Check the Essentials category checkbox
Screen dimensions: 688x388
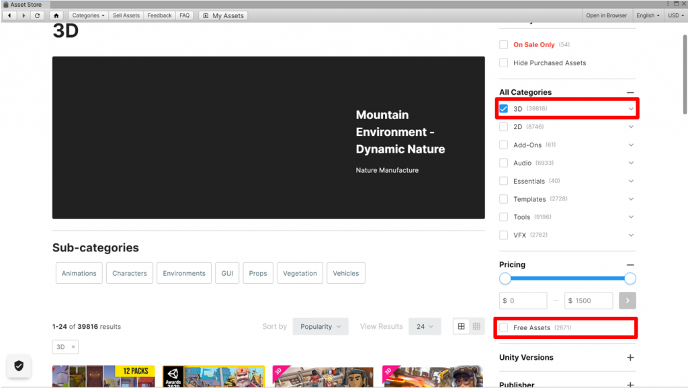[504, 181]
